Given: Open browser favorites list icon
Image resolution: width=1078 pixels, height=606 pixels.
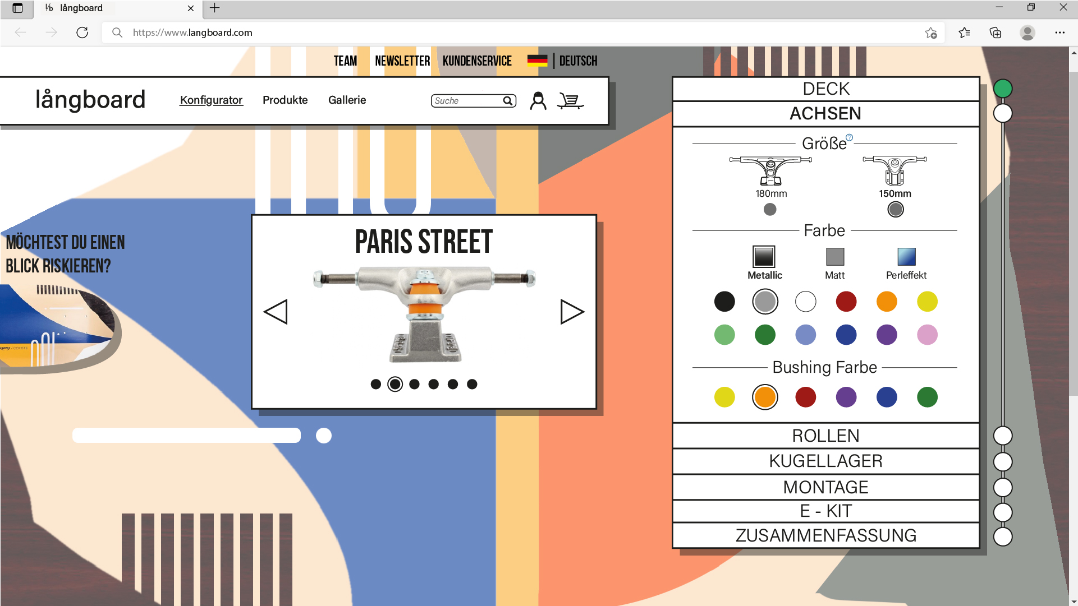Looking at the screenshot, I should pos(964,33).
